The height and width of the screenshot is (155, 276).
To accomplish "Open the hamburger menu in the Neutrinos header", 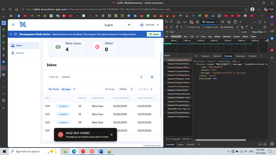I will click(x=13, y=25).
